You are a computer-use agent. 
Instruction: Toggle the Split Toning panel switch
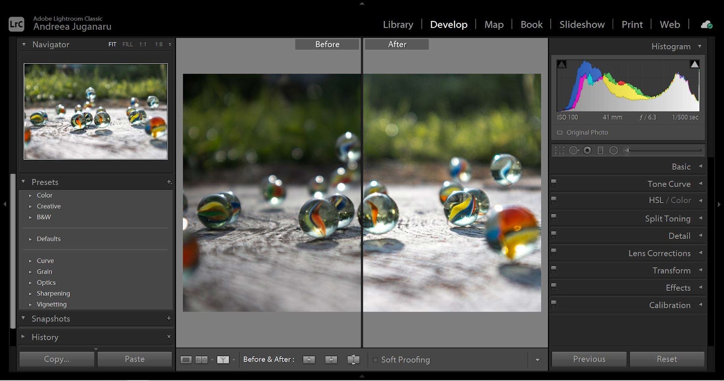click(x=553, y=218)
